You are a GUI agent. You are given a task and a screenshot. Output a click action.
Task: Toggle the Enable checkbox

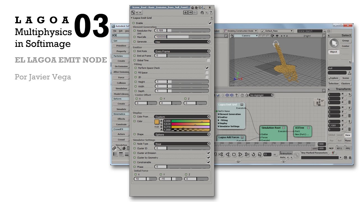click(x=210, y=23)
